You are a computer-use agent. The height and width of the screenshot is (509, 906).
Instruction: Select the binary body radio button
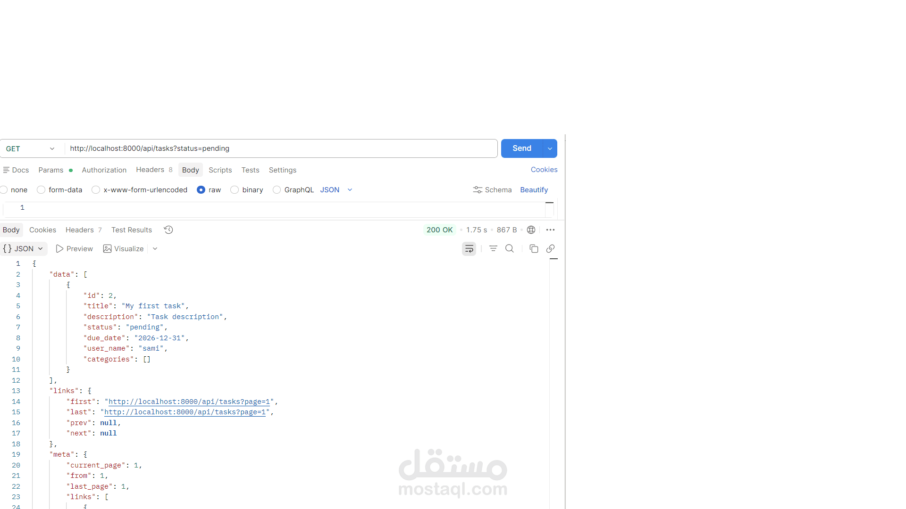pyautogui.click(x=235, y=190)
